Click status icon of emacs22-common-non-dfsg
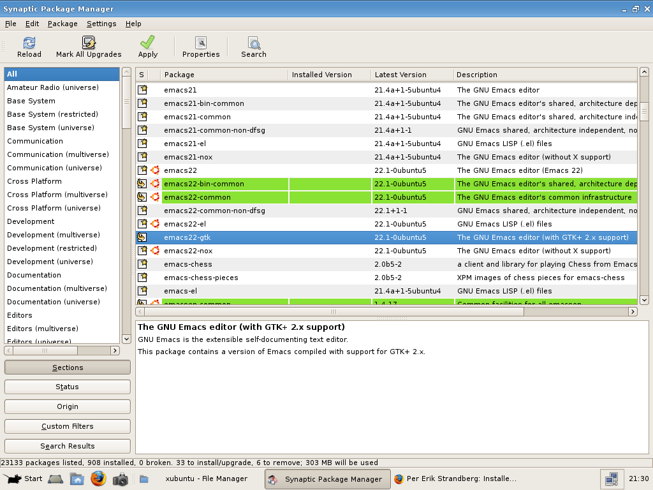 tap(142, 211)
